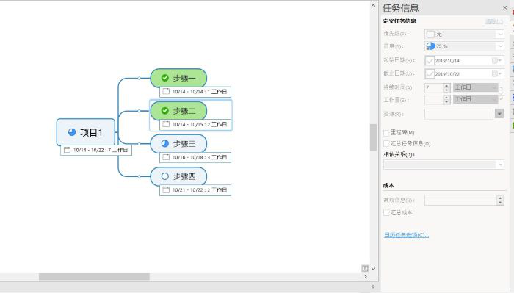Viewport: 514px width, 293px height.
Task: Click calendar icon in 项目1 date label
Action: 67,150
